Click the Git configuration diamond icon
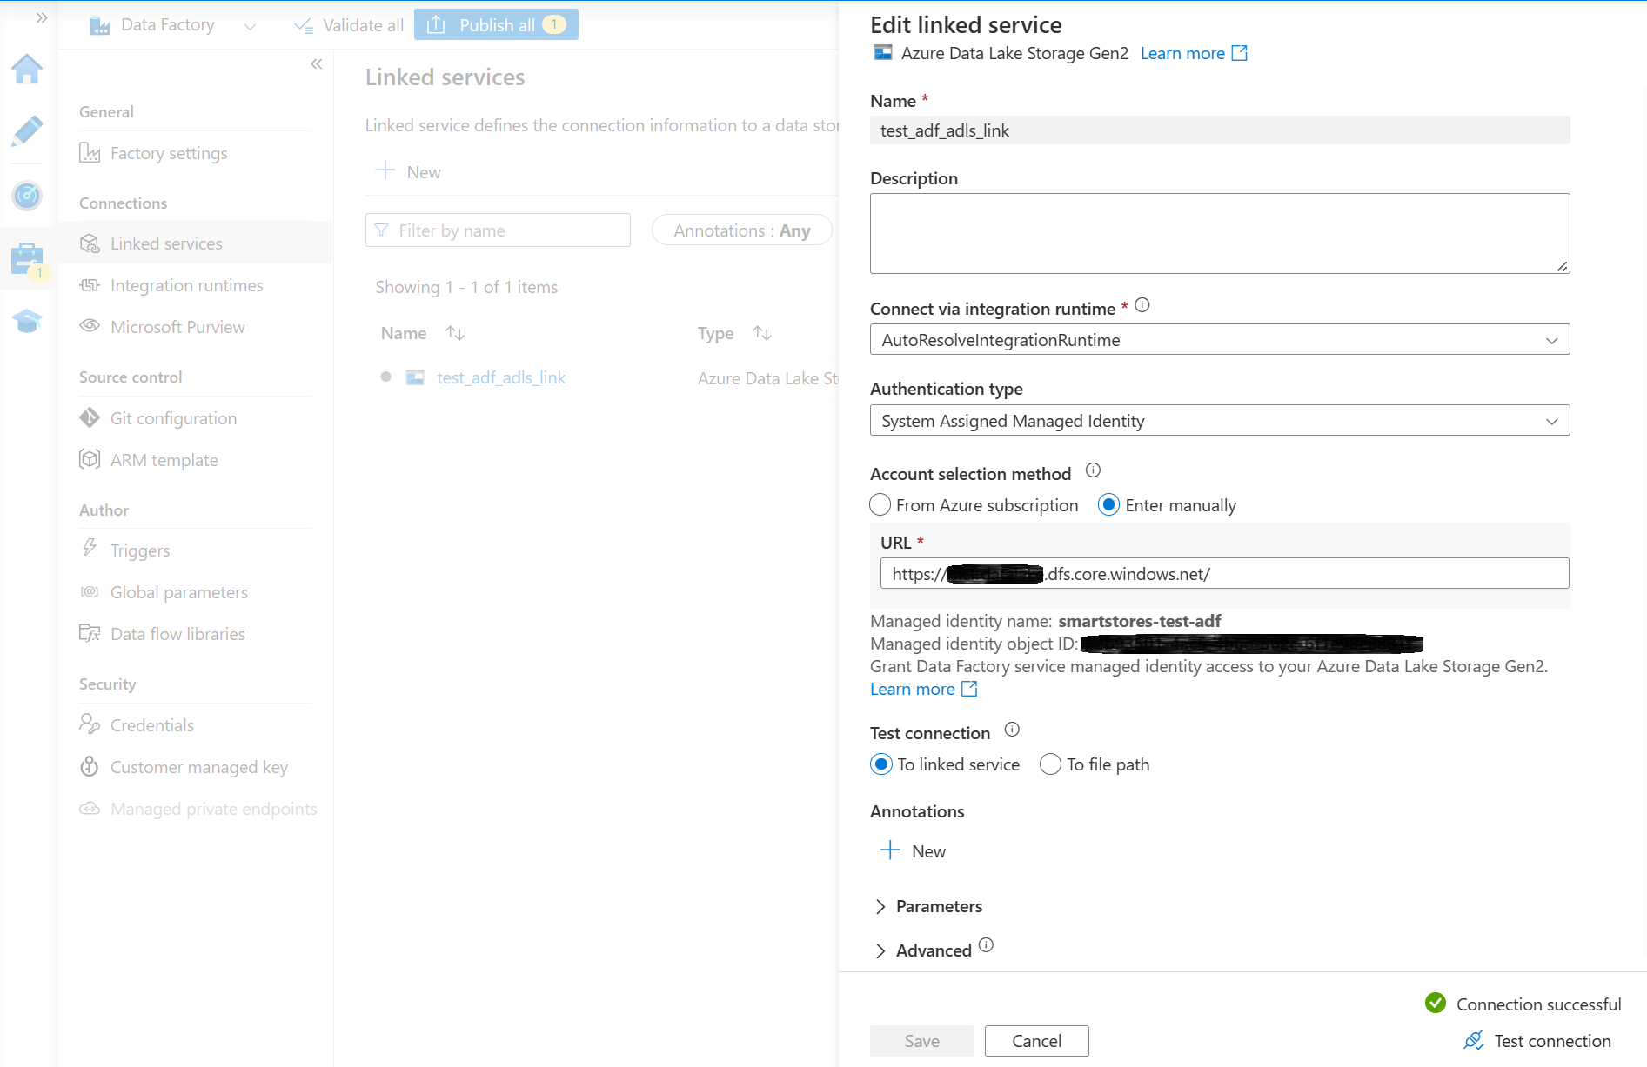Screen dimensions: 1647x1067 90,418
